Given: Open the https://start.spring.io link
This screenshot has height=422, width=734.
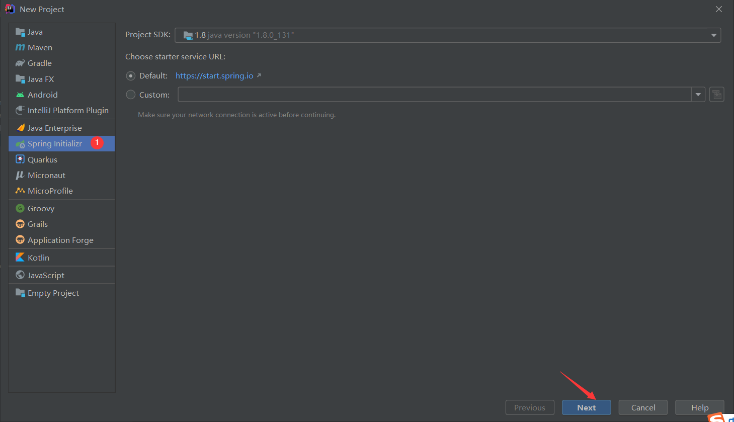Looking at the screenshot, I should tap(214, 76).
